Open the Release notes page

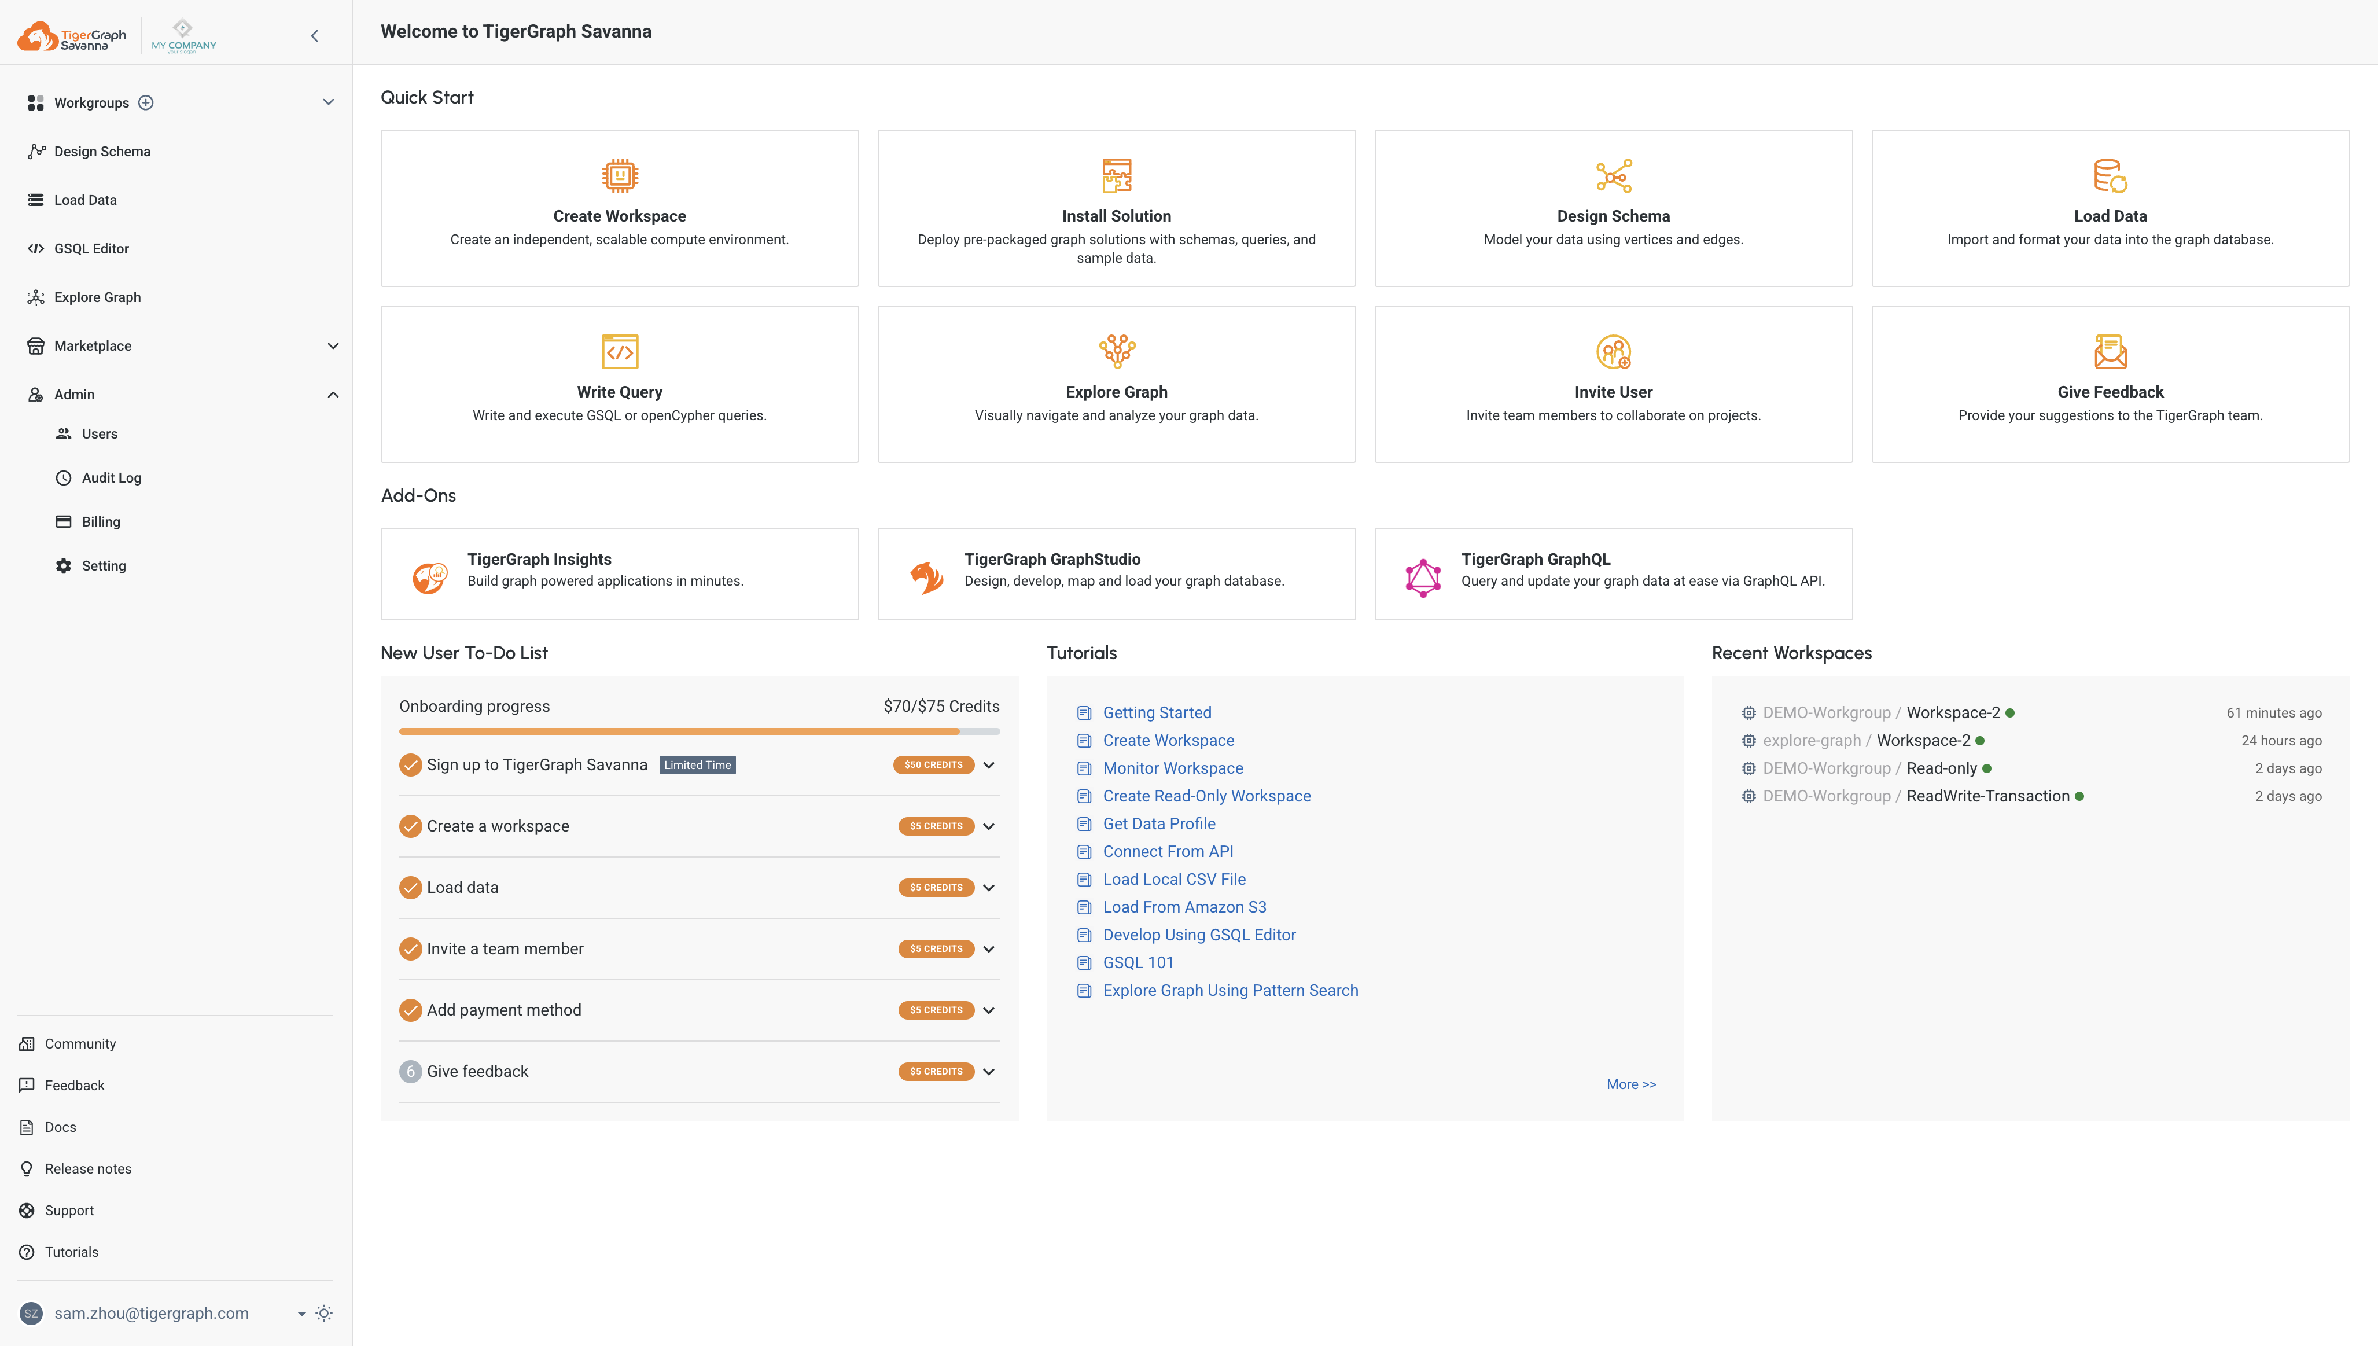pos(88,1168)
